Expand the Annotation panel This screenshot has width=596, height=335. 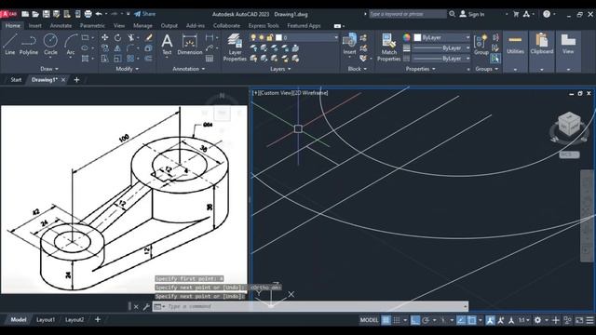[x=188, y=69]
